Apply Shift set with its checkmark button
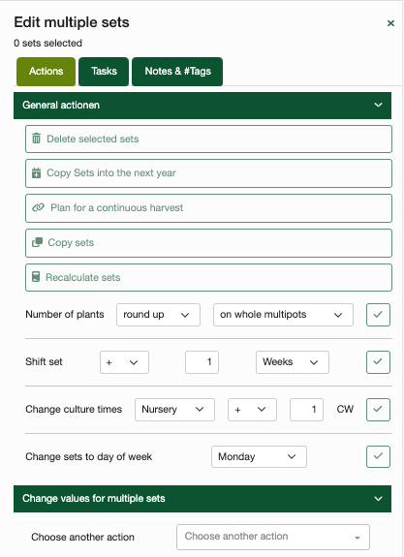The image size is (404, 557). coord(378,362)
